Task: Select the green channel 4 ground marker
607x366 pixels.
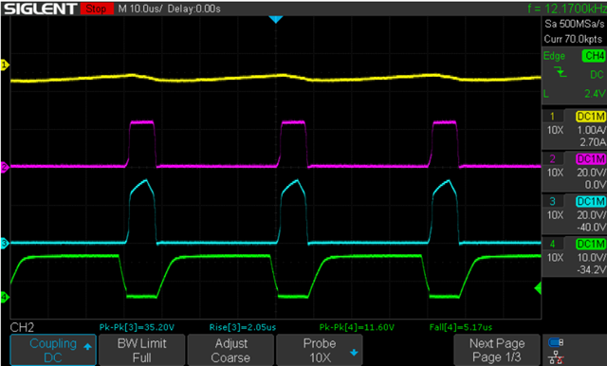Action: (4, 297)
